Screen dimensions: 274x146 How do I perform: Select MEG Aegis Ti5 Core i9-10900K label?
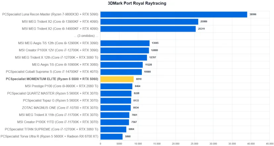click(65, 65)
